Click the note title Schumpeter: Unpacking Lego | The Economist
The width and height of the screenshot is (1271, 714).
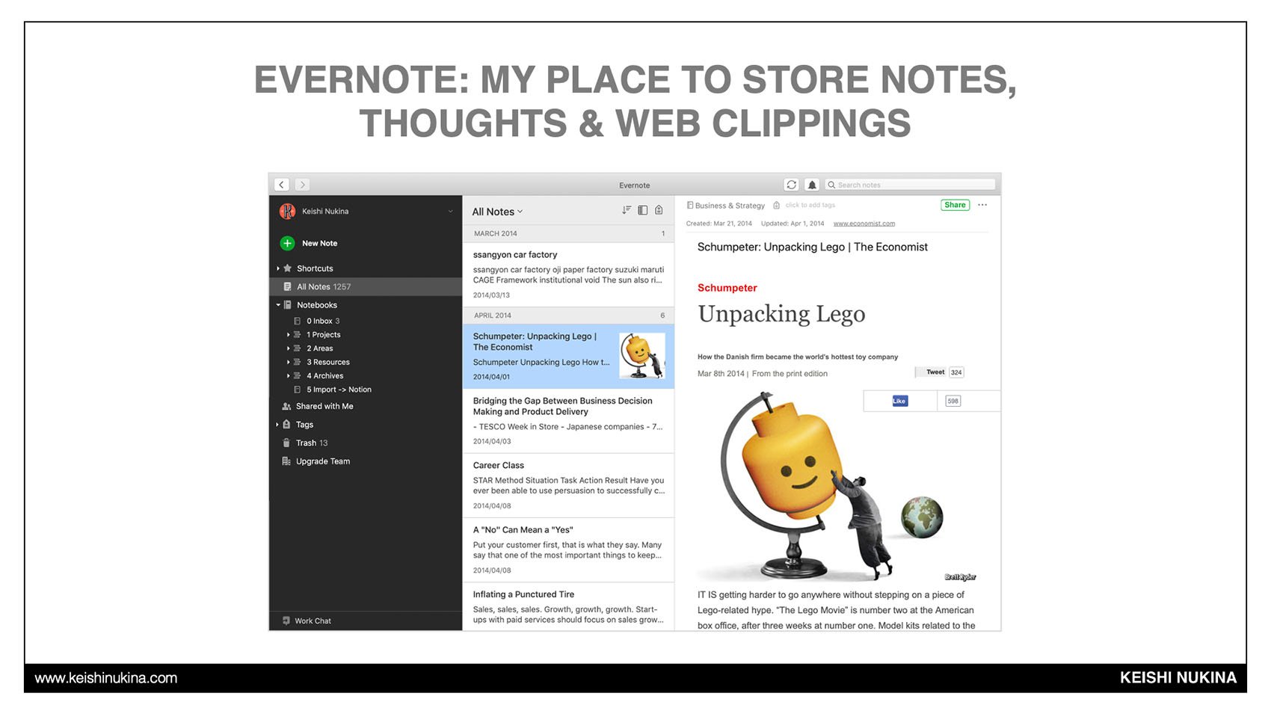pyautogui.click(x=812, y=247)
